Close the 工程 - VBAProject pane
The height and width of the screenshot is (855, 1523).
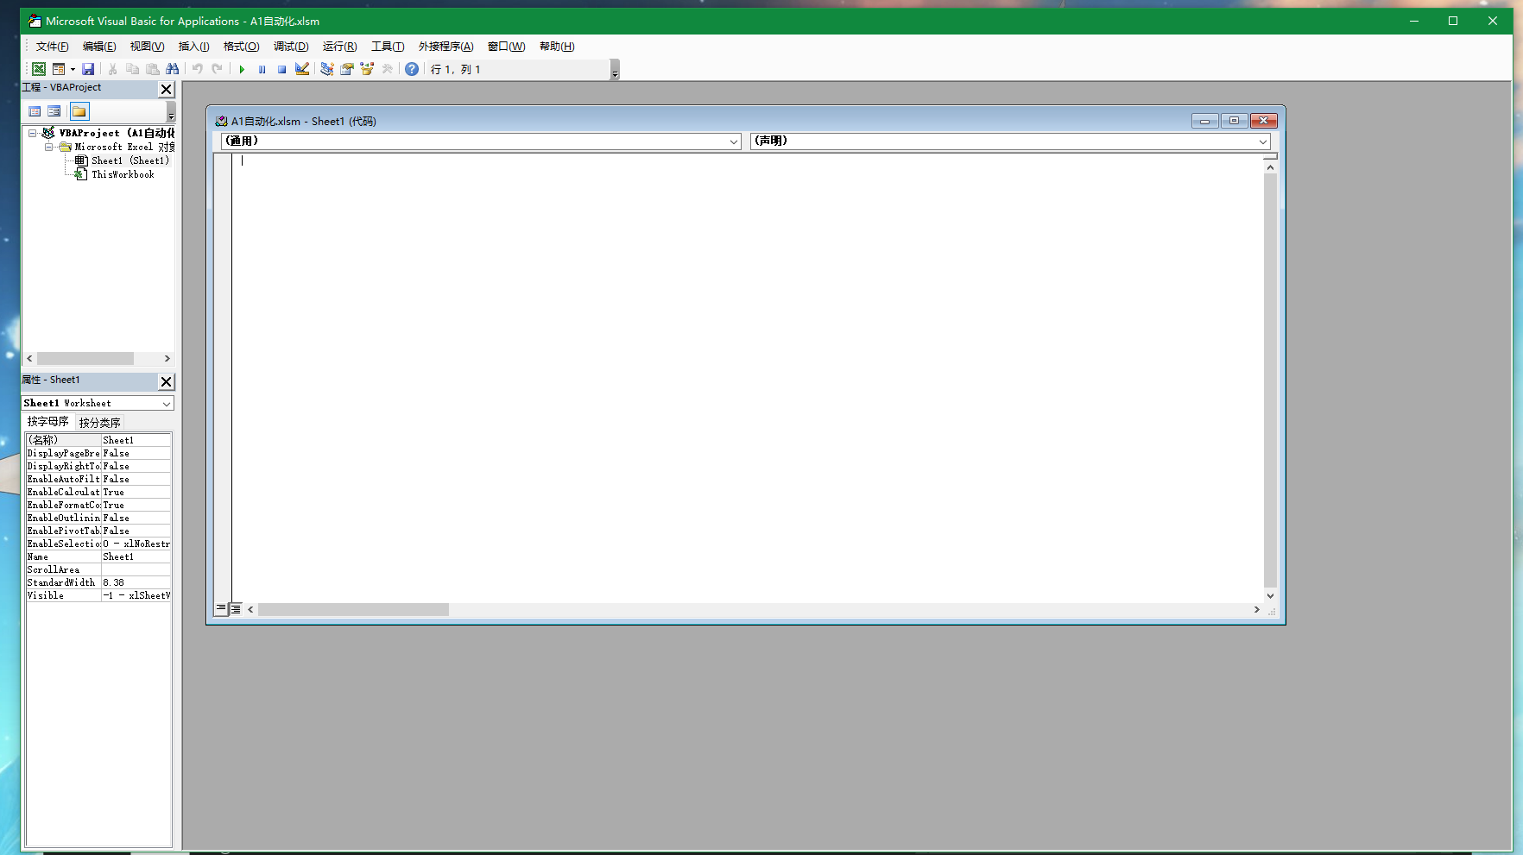[167, 89]
